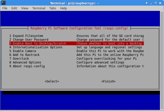
Task: Click 'Configure overclocking for your Pi' text
Action: [x=107, y=59]
